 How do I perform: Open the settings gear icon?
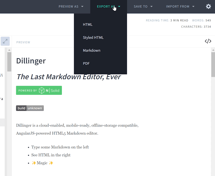click(208, 6)
